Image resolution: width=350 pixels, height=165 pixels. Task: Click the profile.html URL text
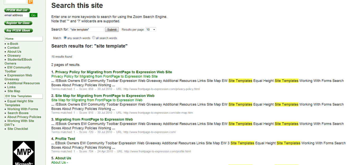coord(157,151)
